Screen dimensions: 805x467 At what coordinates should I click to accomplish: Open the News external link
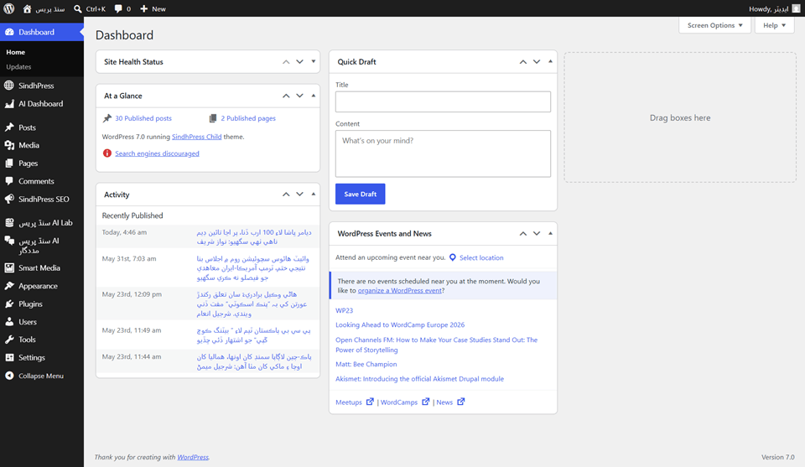point(450,402)
